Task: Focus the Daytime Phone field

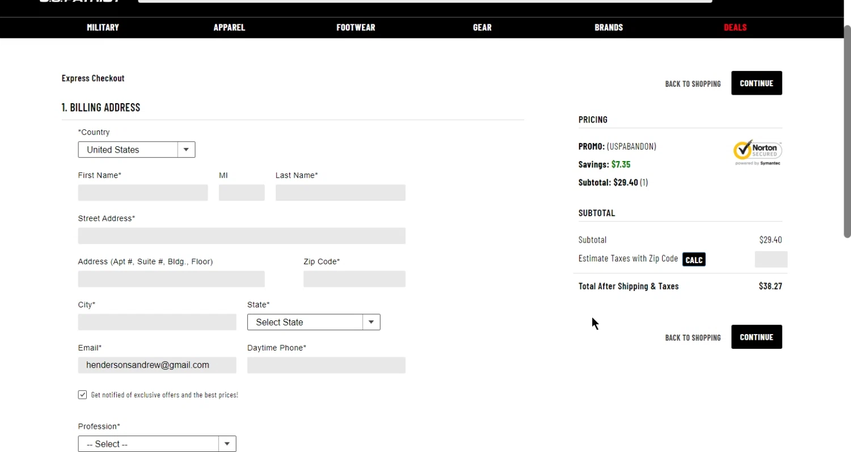Action: [326, 365]
